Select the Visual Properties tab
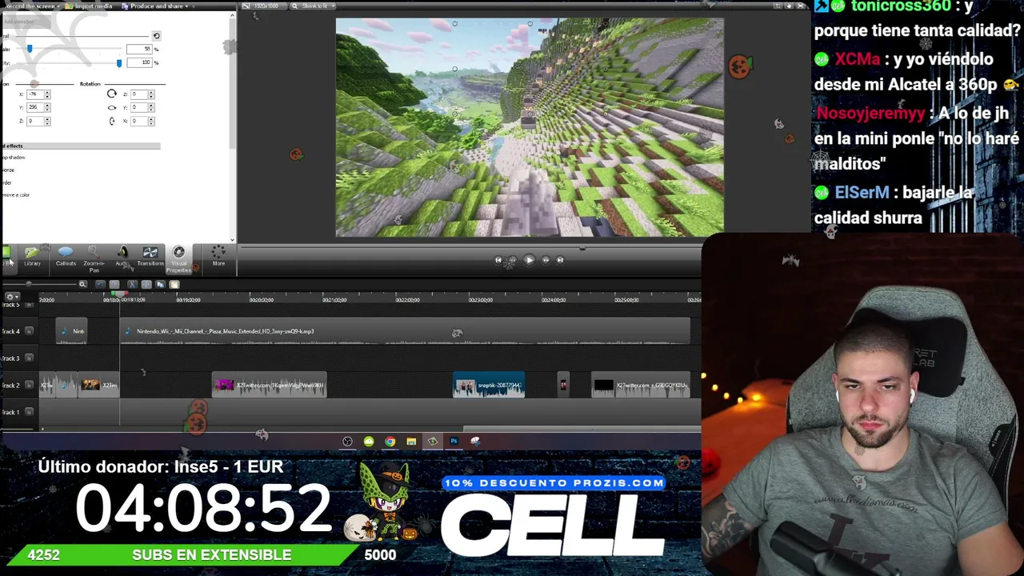The image size is (1024, 576). point(178,259)
